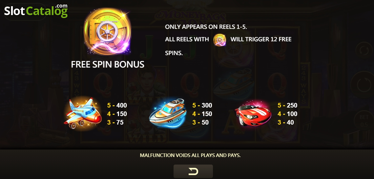This screenshot has height=179, width=374.
Task: Click the large golden vault scatter symbol
Action: tap(107, 32)
